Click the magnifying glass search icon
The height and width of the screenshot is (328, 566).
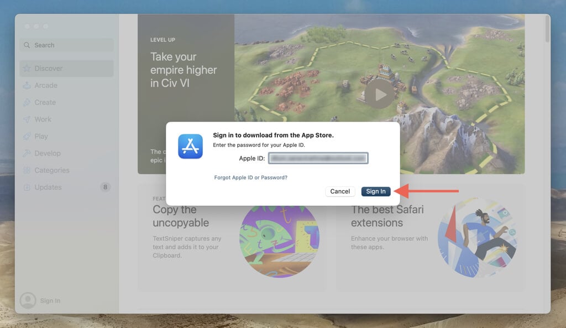[x=27, y=45]
